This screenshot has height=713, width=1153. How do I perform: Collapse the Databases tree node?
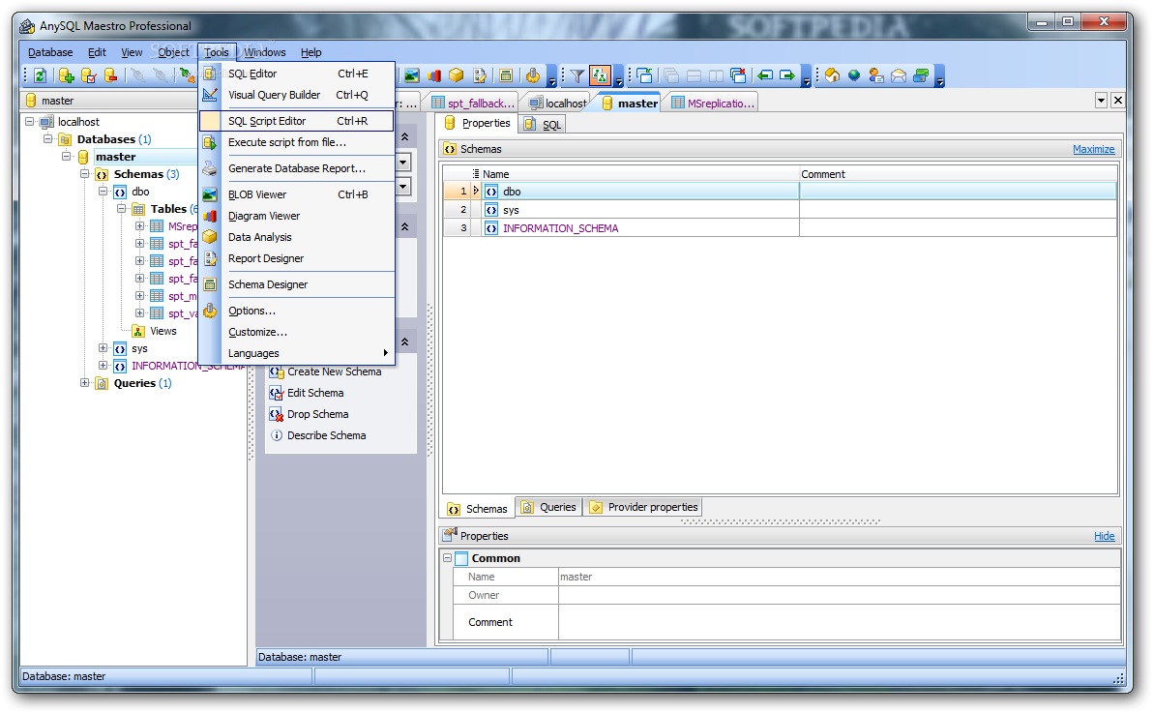tap(47, 139)
